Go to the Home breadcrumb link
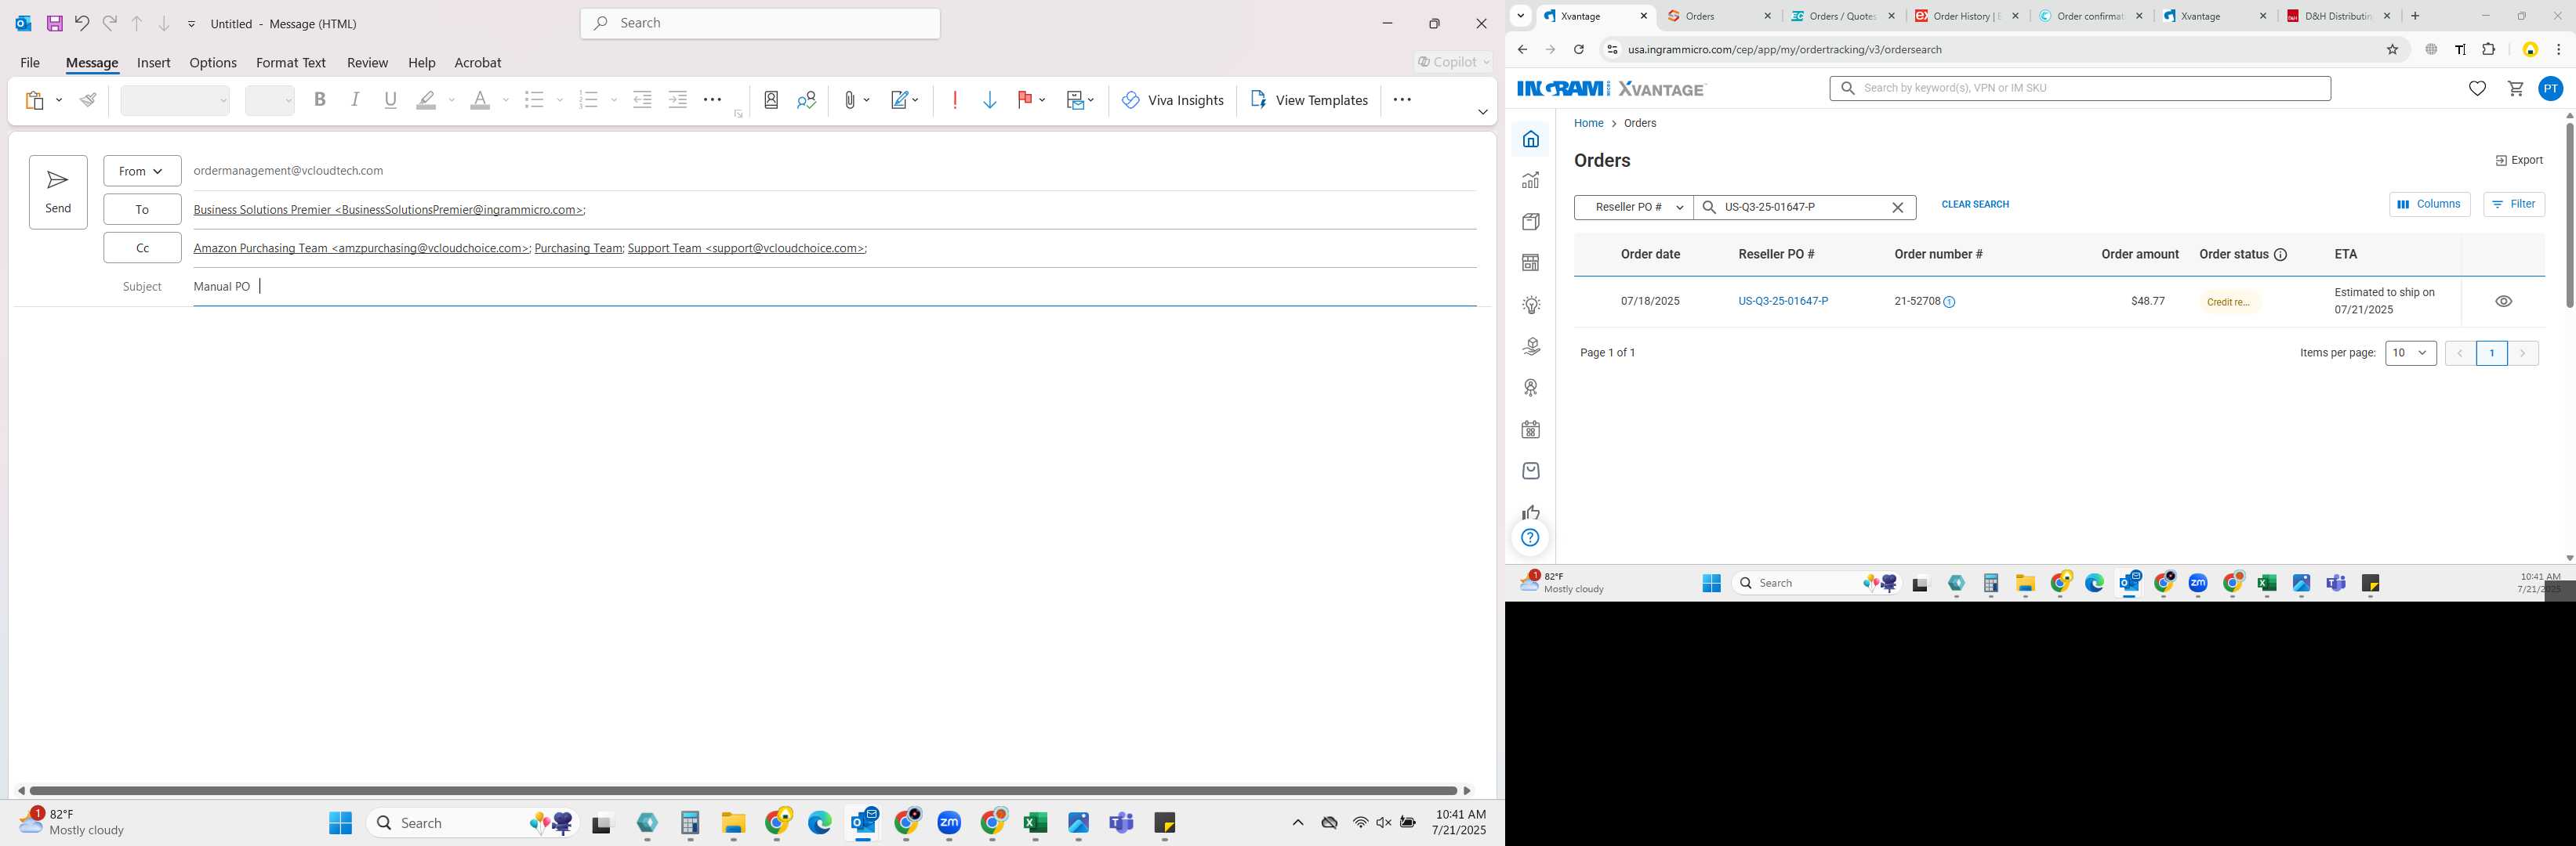Viewport: 2576px width, 846px height. (x=1588, y=124)
